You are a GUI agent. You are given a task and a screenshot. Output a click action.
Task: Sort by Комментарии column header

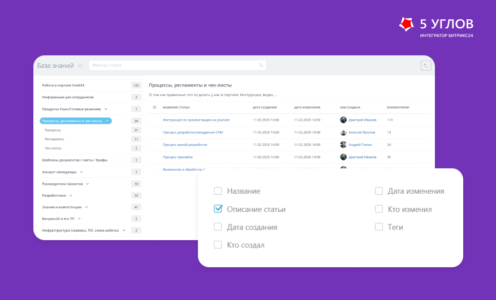398,107
